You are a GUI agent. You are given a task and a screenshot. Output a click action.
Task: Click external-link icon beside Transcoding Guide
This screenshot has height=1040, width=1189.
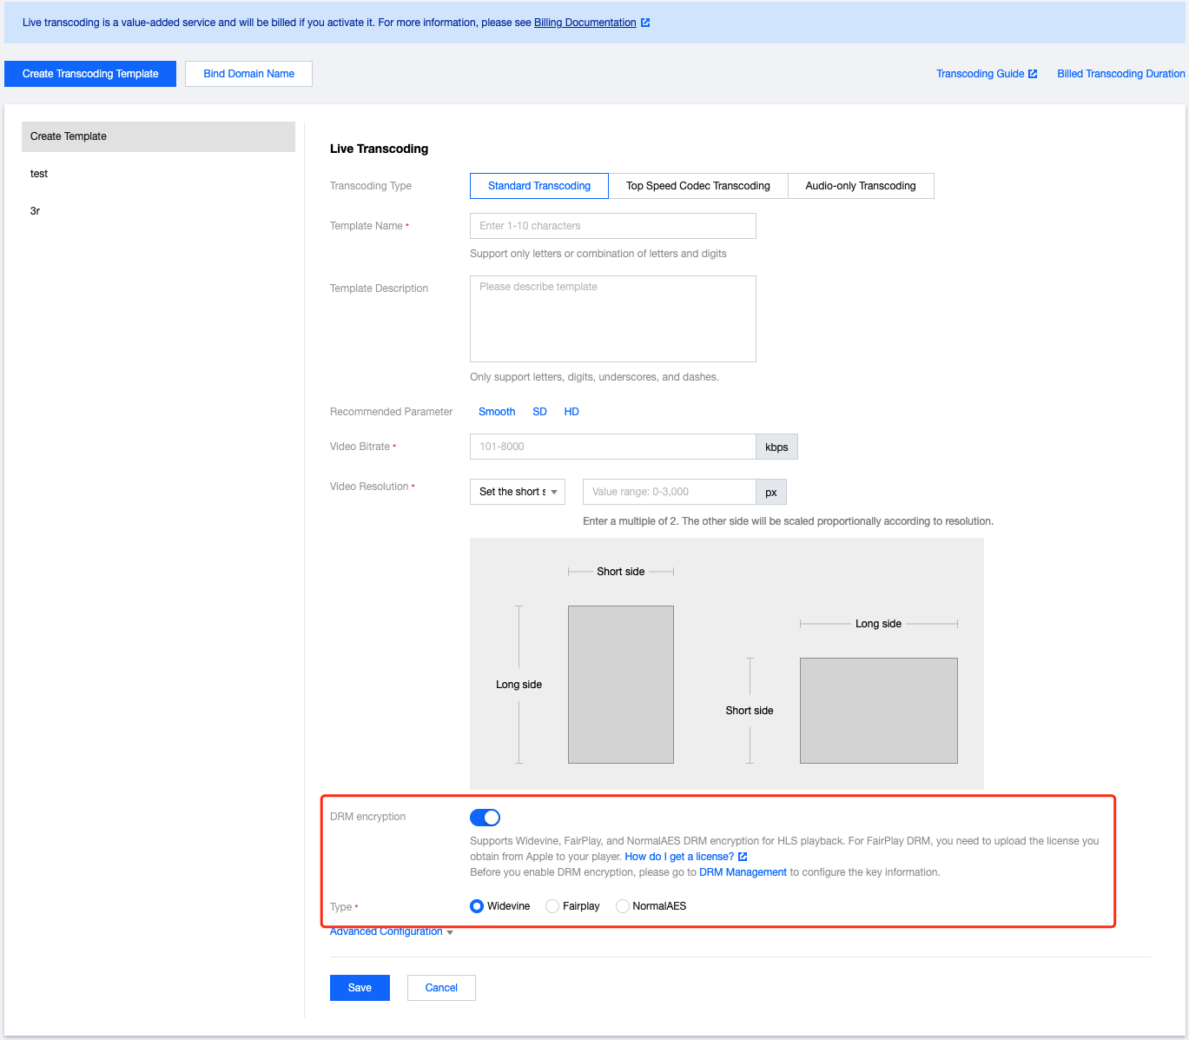pos(1033,74)
